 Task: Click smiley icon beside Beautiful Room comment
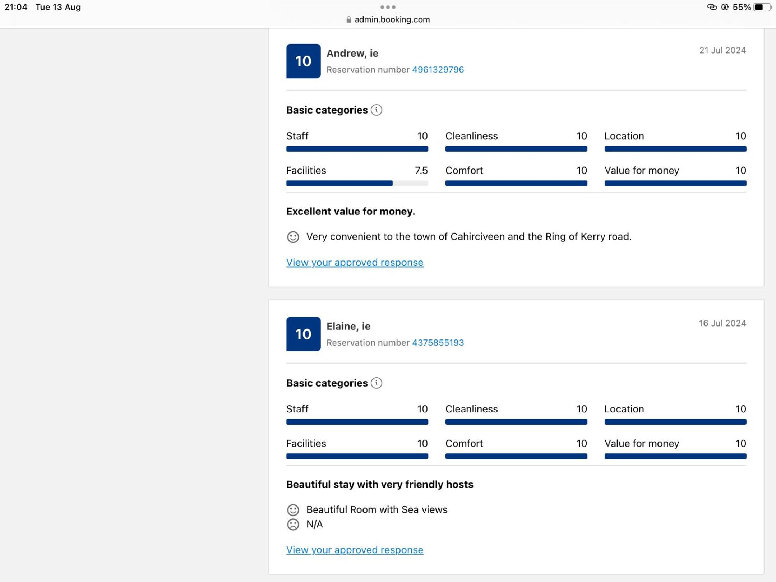(293, 510)
